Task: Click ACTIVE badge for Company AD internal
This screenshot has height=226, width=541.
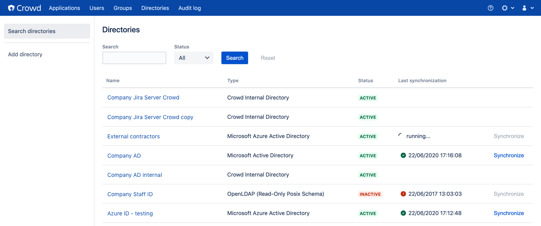Action: tap(368, 175)
